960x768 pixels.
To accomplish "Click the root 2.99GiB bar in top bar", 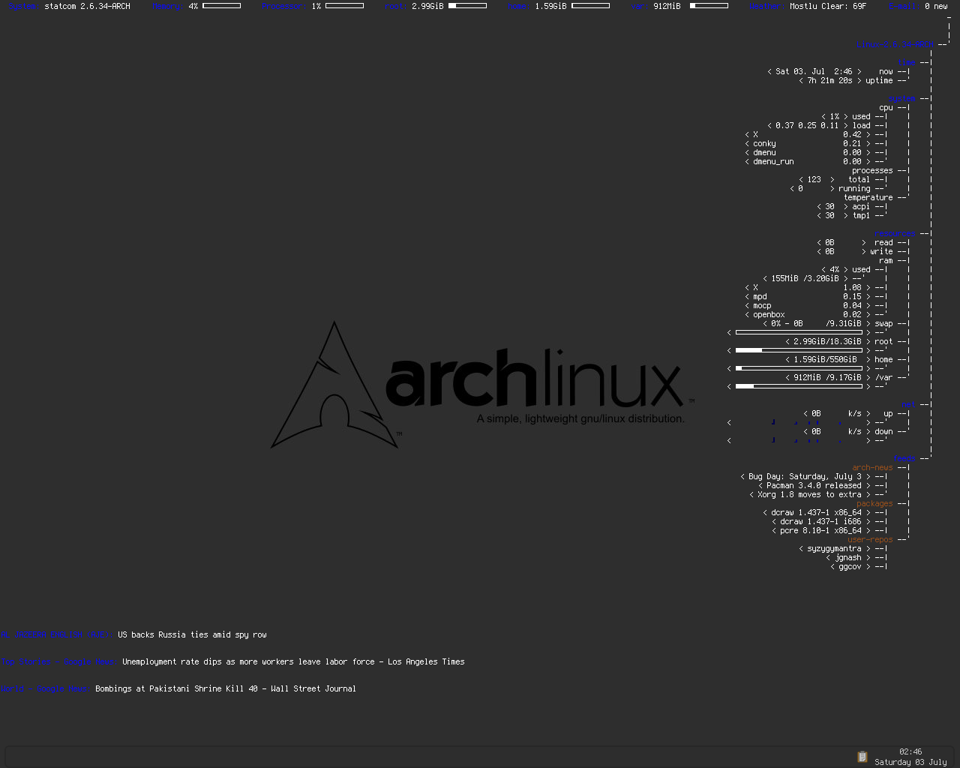I will click(x=467, y=6).
